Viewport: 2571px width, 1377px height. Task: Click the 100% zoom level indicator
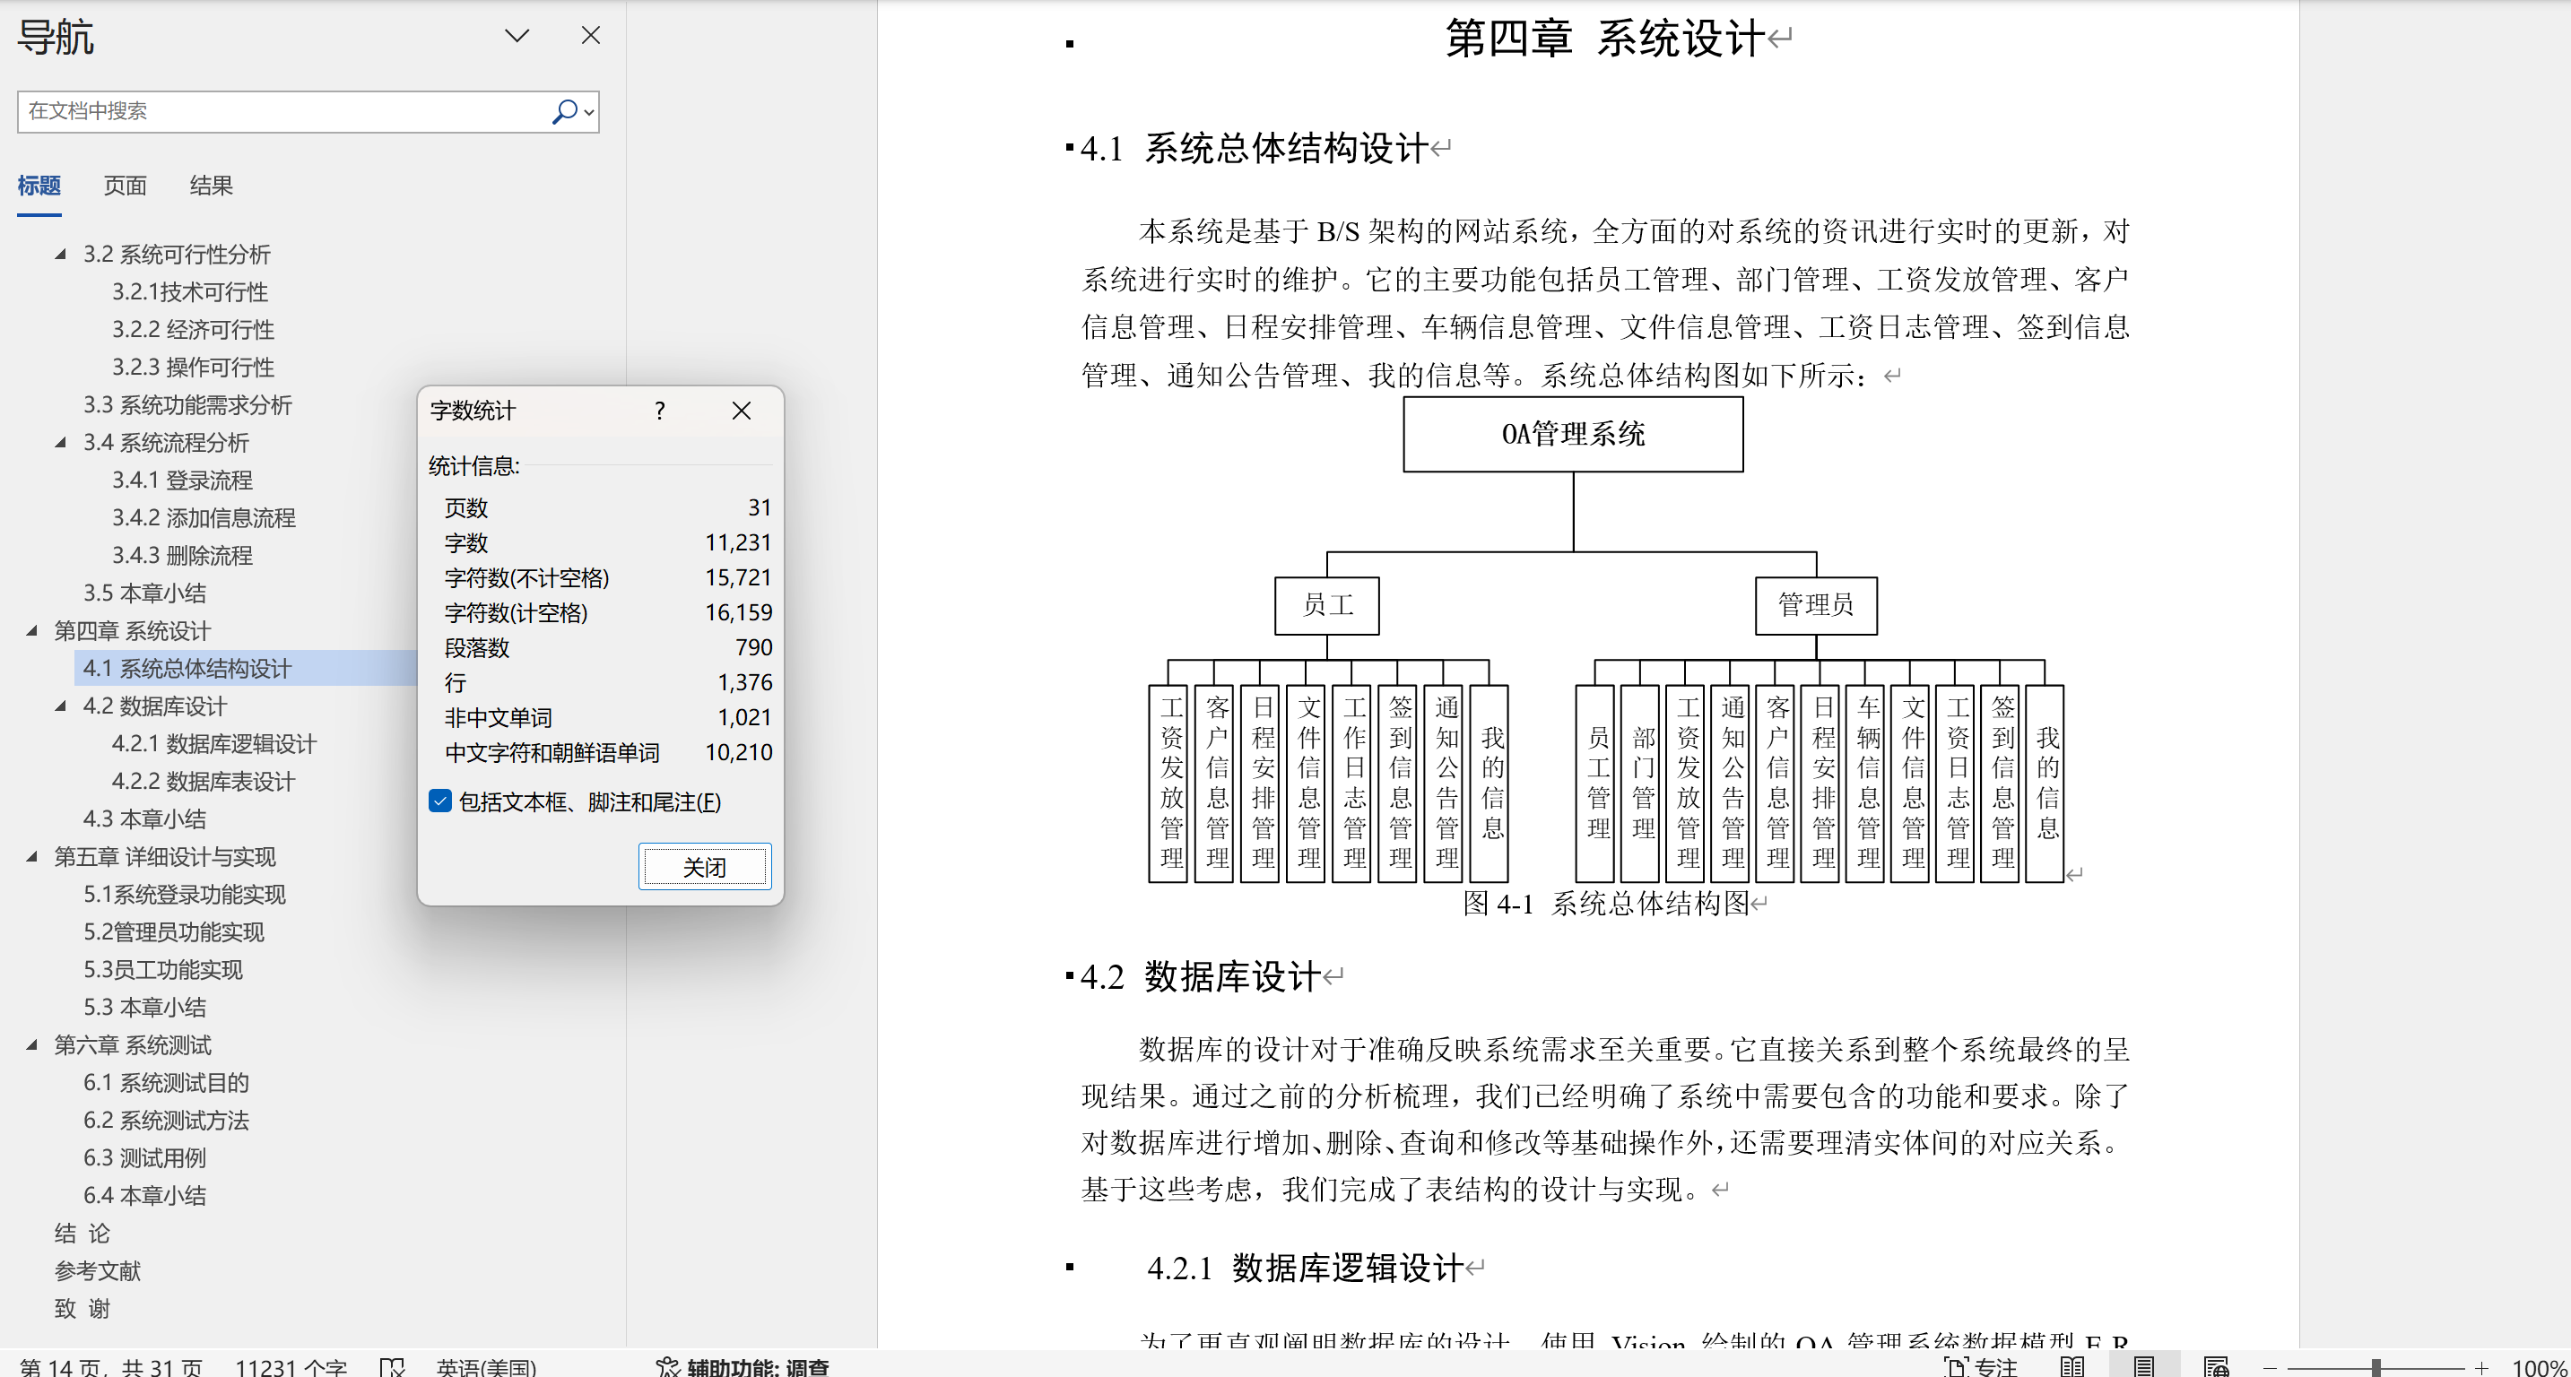pyautogui.click(x=2538, y=1366)
